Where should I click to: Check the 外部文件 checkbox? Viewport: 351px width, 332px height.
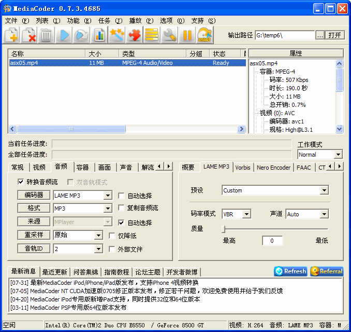tap(112, 249)
